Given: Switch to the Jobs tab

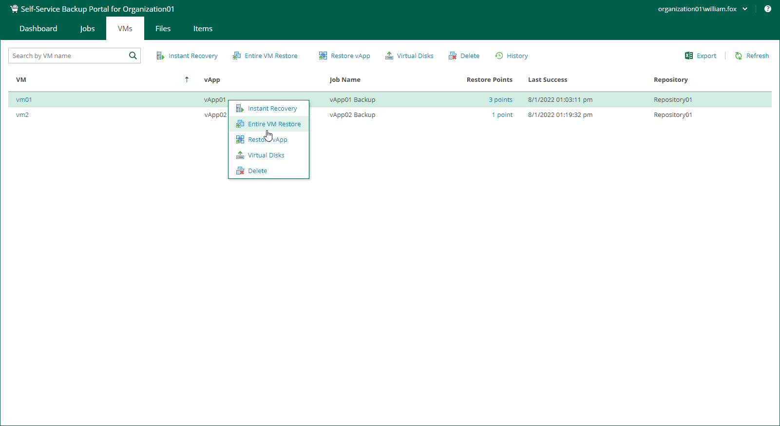Looking at the screenshot, I should tap(88, 28).
